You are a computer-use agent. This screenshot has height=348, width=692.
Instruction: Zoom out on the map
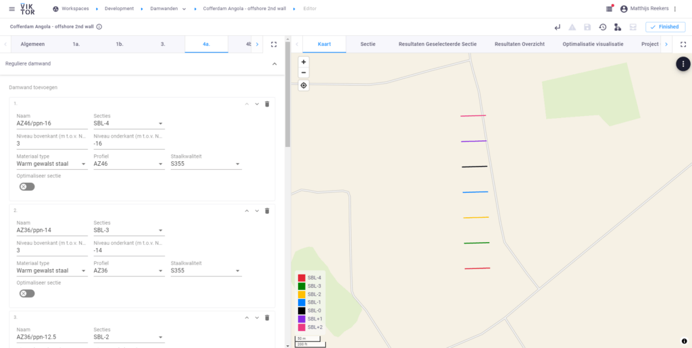click(303, 73)
